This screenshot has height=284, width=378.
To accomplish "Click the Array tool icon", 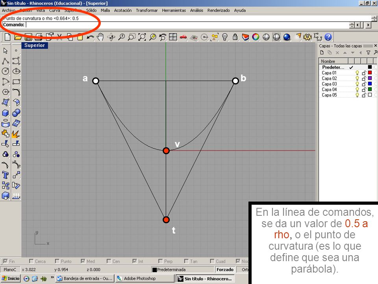I will 6,185.
